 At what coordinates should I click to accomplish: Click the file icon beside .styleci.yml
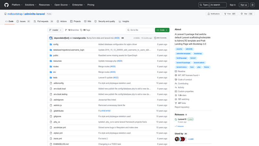[x=51, y=133]
